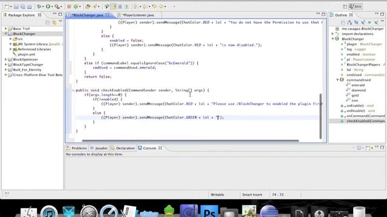This screenshot has width=387, height=217.
Task: Open plugin.yml in Package Explorer
Action: pos(27,54)
